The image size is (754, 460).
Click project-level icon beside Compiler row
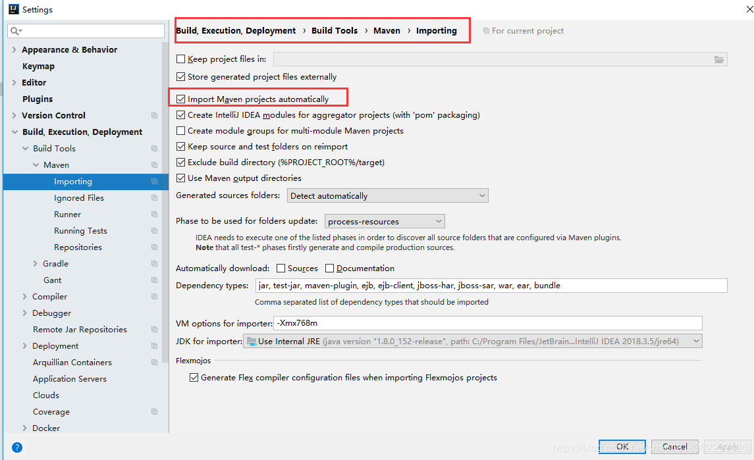pos(154,297)
